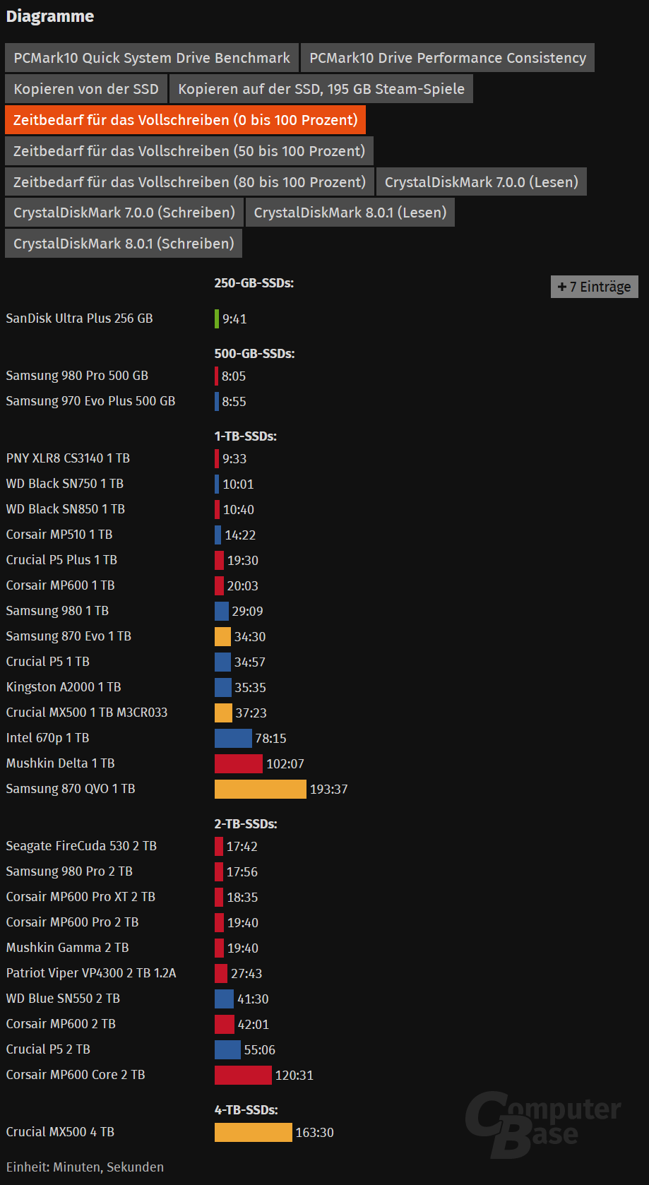Click the orange Samsung 870 QVO bar
Viewport: 649px width, 1185px height.
261,789
